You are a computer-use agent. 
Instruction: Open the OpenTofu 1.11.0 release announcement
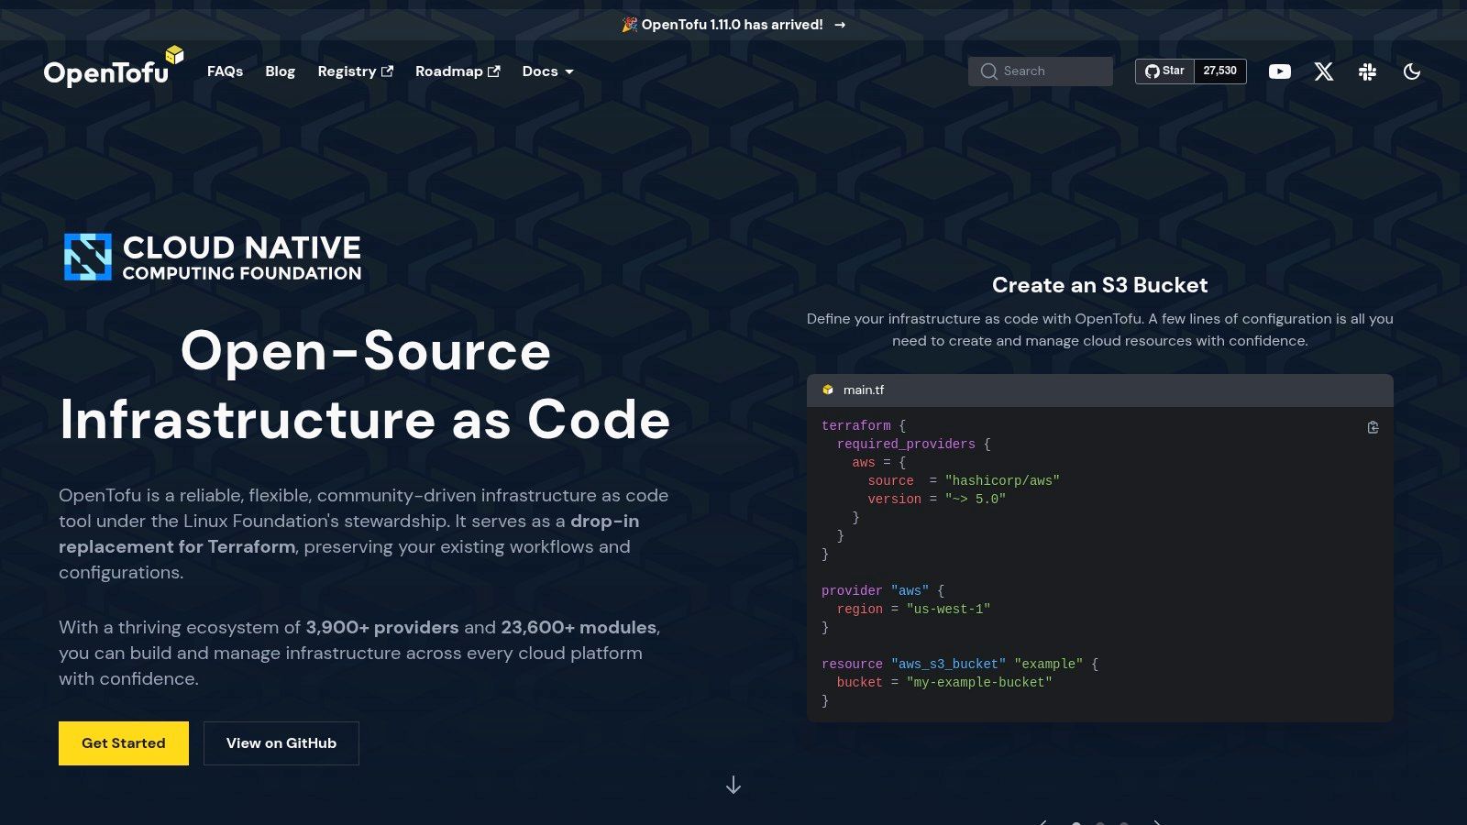tap(733, 25)
